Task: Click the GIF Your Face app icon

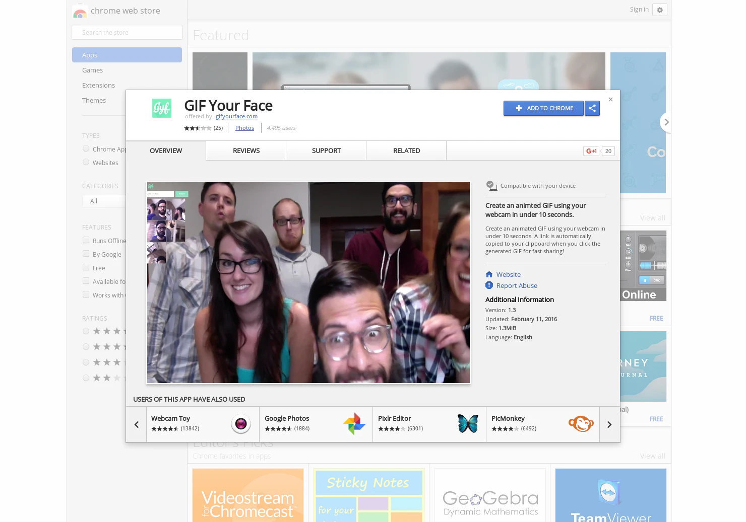Action: pyautogui.click(x=161, y=108)
